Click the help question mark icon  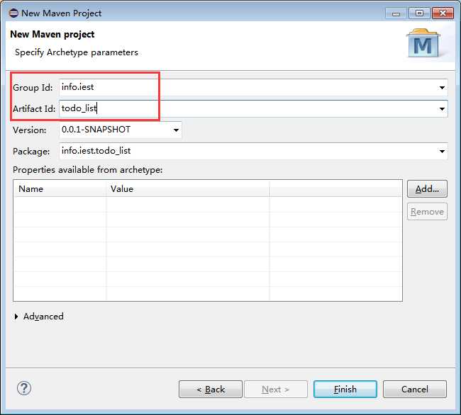(x=24, y=389)
